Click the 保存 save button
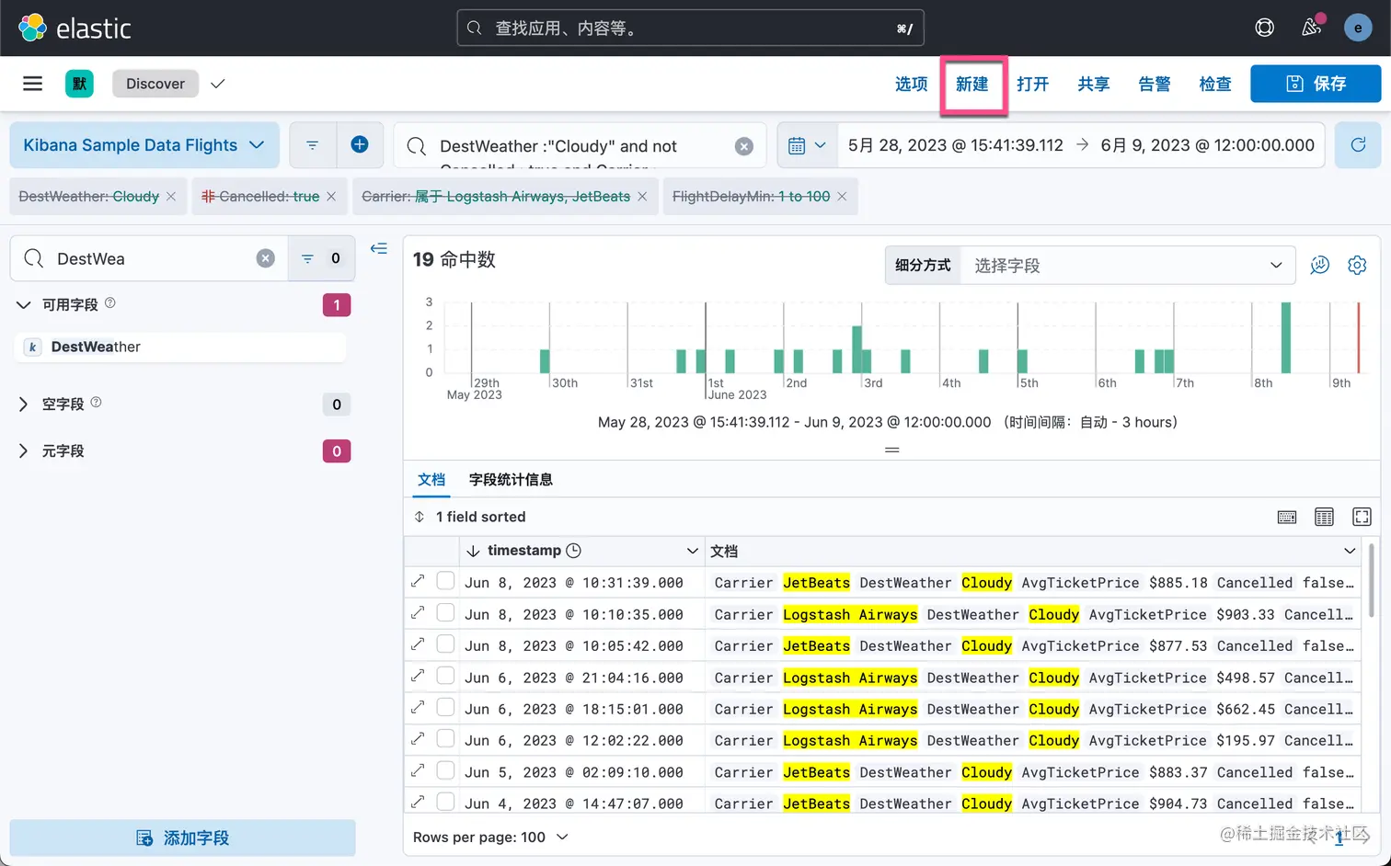This screenshot has width=1391, height=866. tap(1316, 84)
